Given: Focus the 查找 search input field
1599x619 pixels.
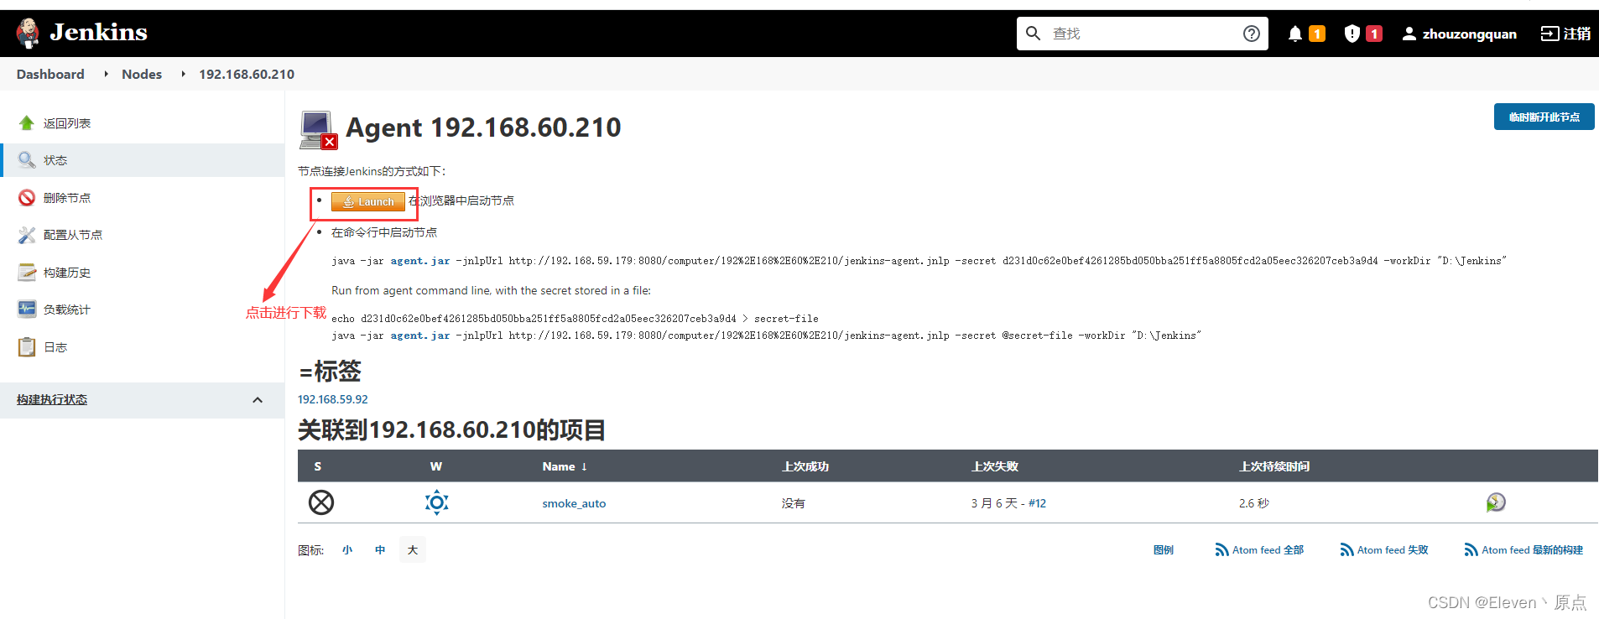Looking at the screenshot, I should [x=1142, y=34].
